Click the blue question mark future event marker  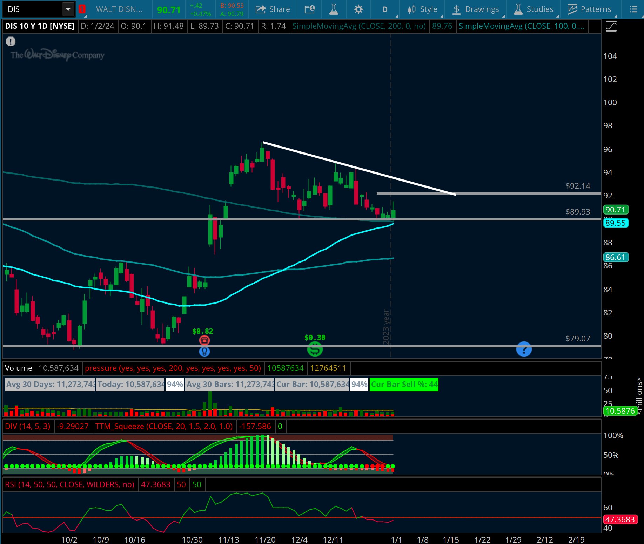[x=524, y=349]
